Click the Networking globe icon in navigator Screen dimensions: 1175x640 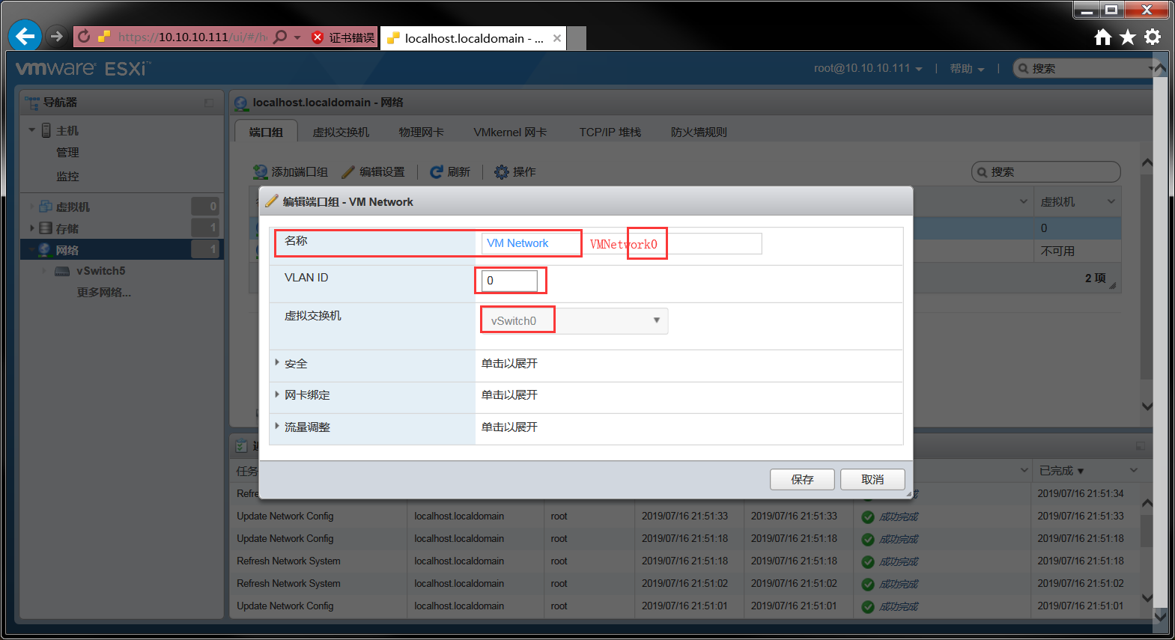coord(45,250)
